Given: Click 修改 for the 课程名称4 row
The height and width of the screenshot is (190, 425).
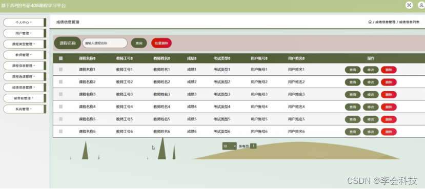Looking at the screenshot, I should click(x=371, y=107).
